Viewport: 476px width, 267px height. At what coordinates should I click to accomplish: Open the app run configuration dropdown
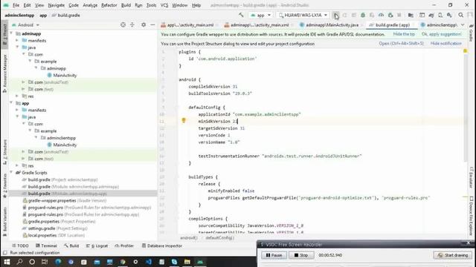[x=260, y=15]
